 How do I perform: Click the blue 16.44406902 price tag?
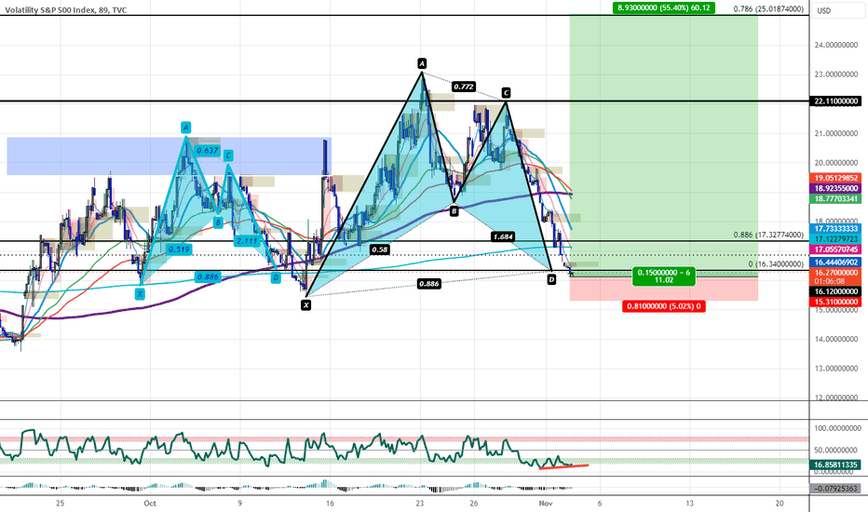pos(836,262)
